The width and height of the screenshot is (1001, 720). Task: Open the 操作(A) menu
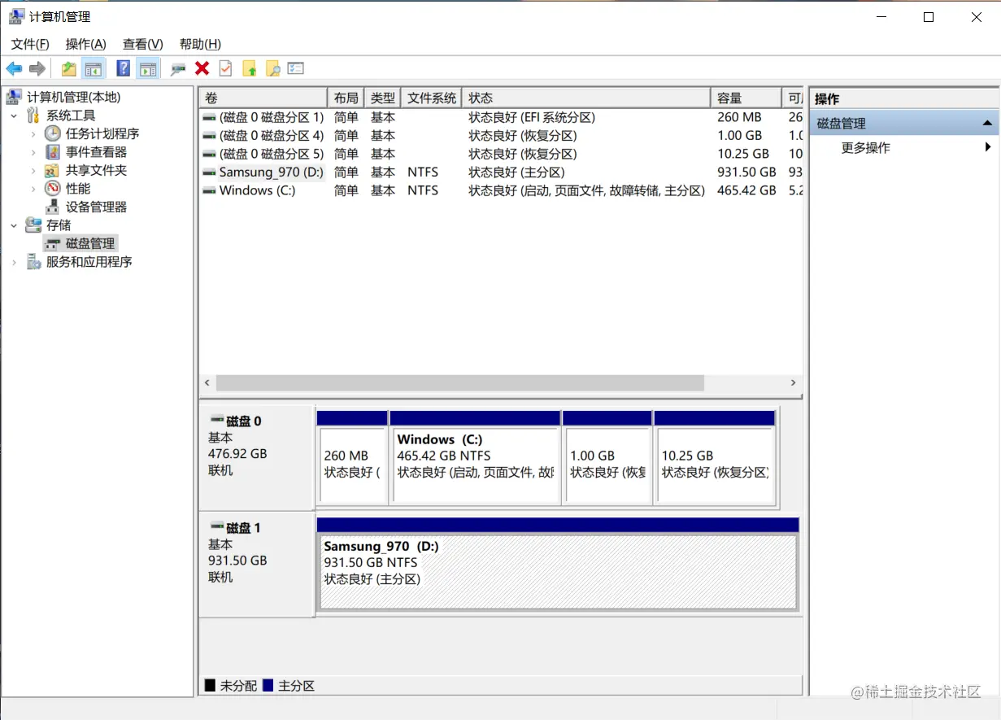[86, 44]
